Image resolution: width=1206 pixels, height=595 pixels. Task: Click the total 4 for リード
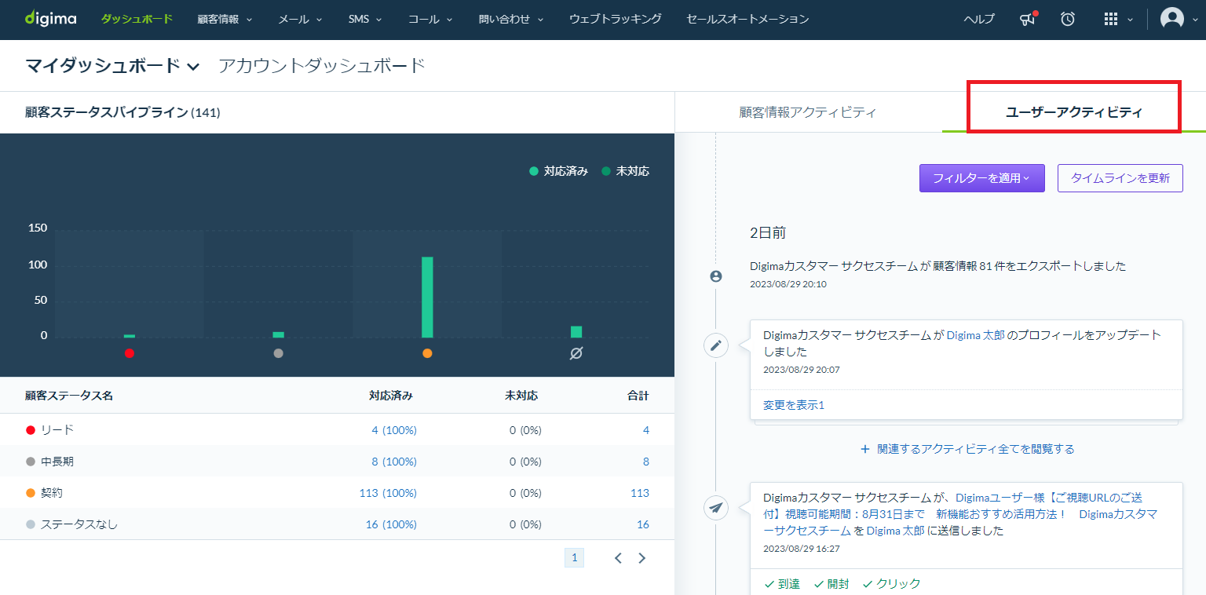click(646, 430)
